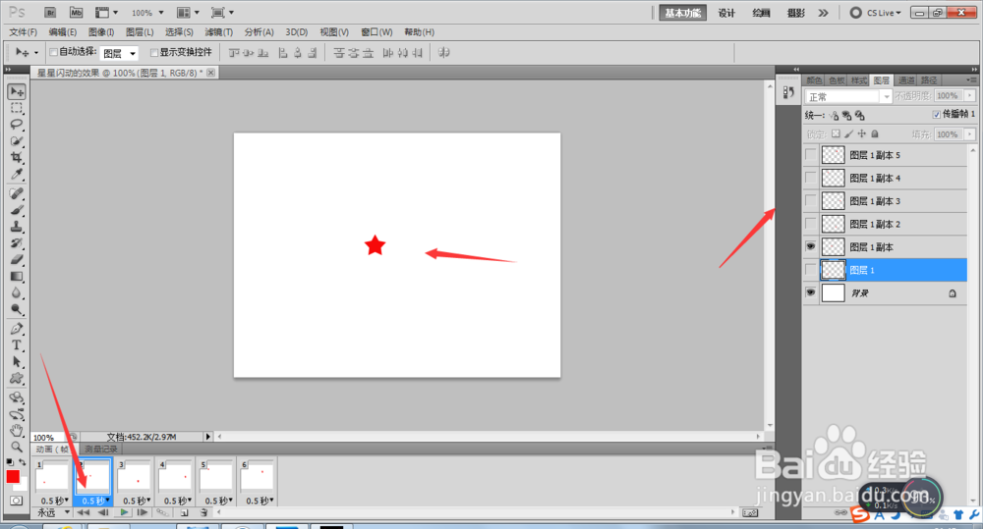983x529 pixels.
Task: Expand the more workspaces chevron
Action: (x=823, y=13)
